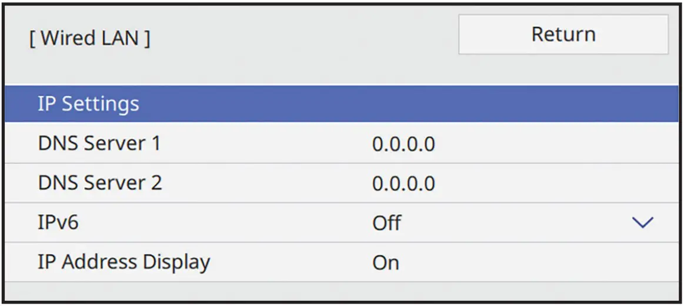Viewport: 684px width, 306px height.
Task: Expand more settings below IPv6 row
Action: (x=642, y=223)
